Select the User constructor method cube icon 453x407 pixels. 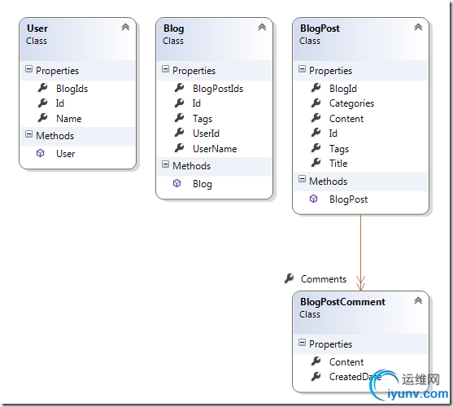point(41,153)
